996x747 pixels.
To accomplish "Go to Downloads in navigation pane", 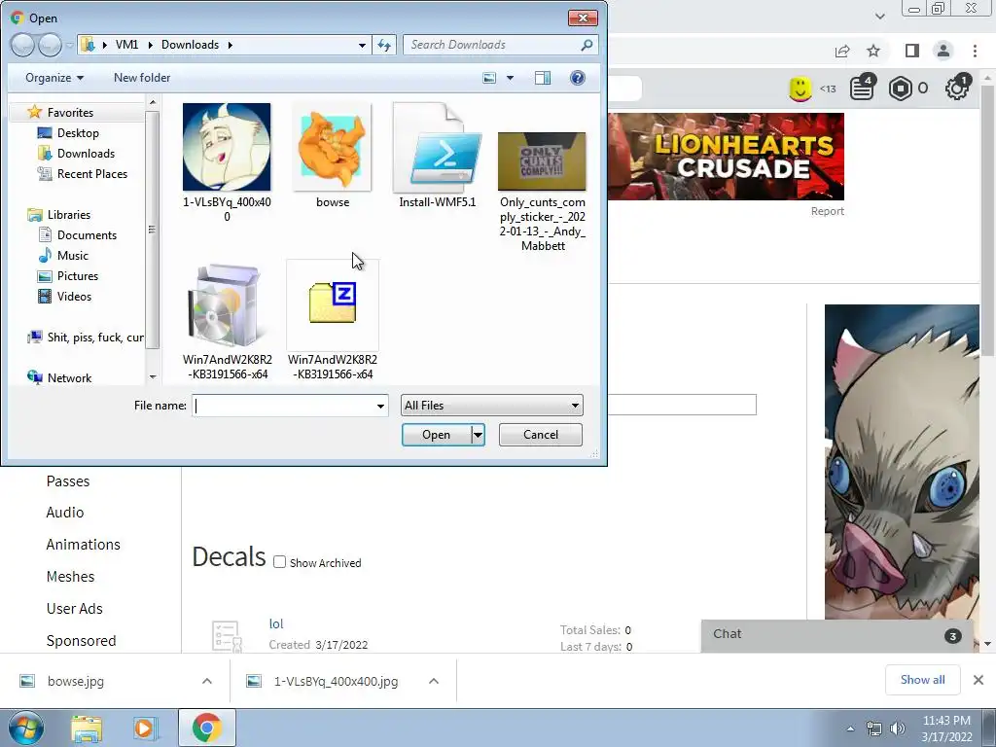I will pyautogui.click(x=86, y=153).
